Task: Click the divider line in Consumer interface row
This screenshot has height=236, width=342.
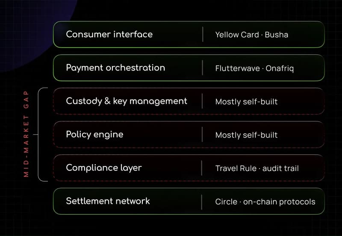Action: pyautogui.click(x=203, y=34)
